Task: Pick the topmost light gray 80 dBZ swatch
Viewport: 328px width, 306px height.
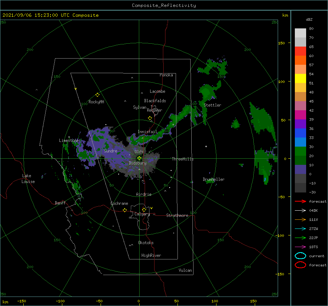Action: 300,33
